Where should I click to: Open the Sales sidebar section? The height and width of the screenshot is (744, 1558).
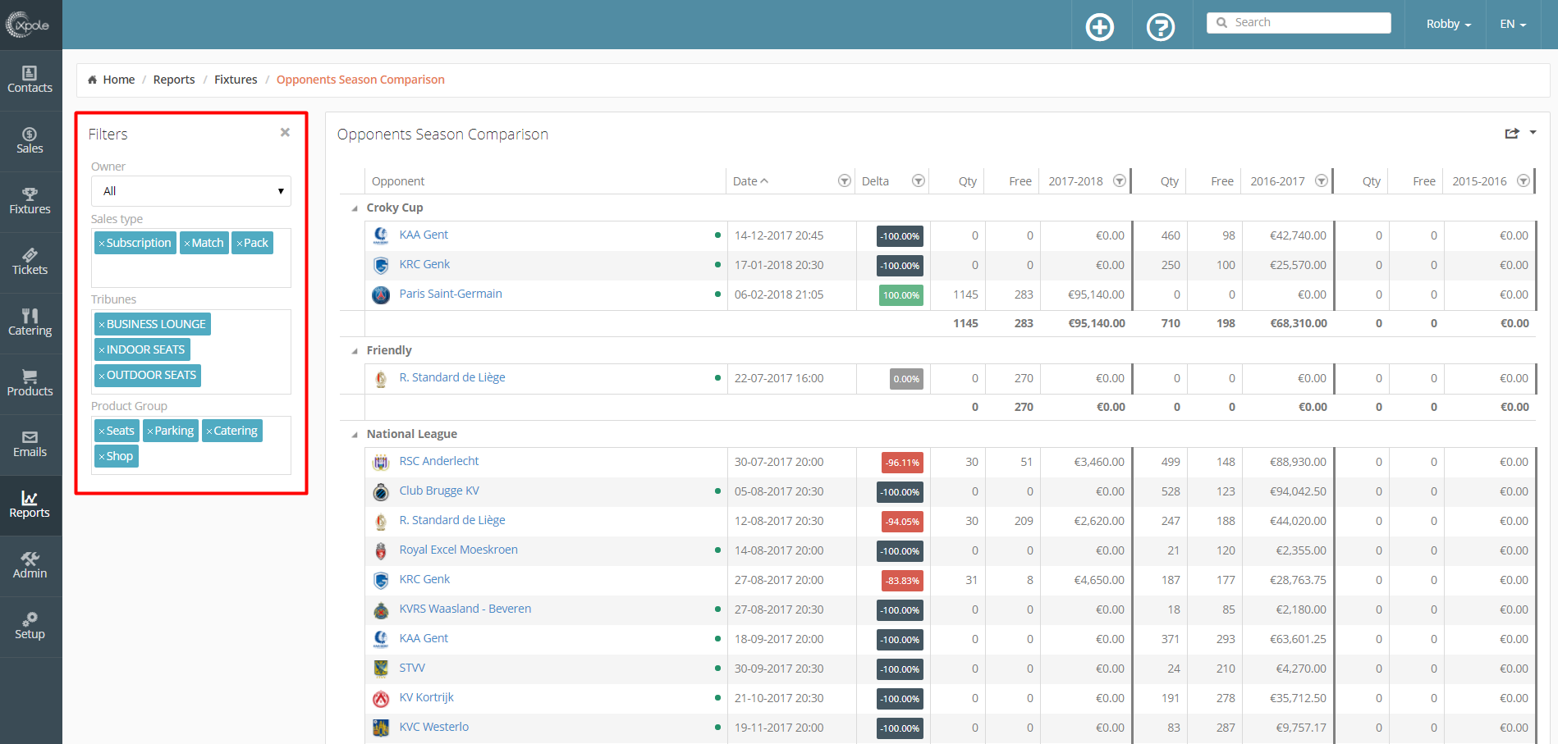[30, 141]
